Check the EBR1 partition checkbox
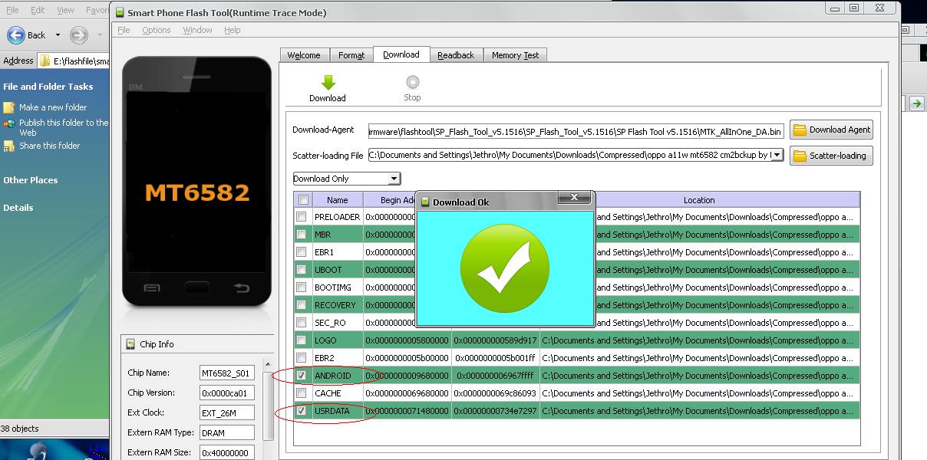Screen dimensions: 927x460 coord(302,252)
